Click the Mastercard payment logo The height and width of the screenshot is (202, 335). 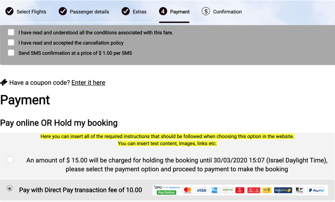tap(188, 190)
